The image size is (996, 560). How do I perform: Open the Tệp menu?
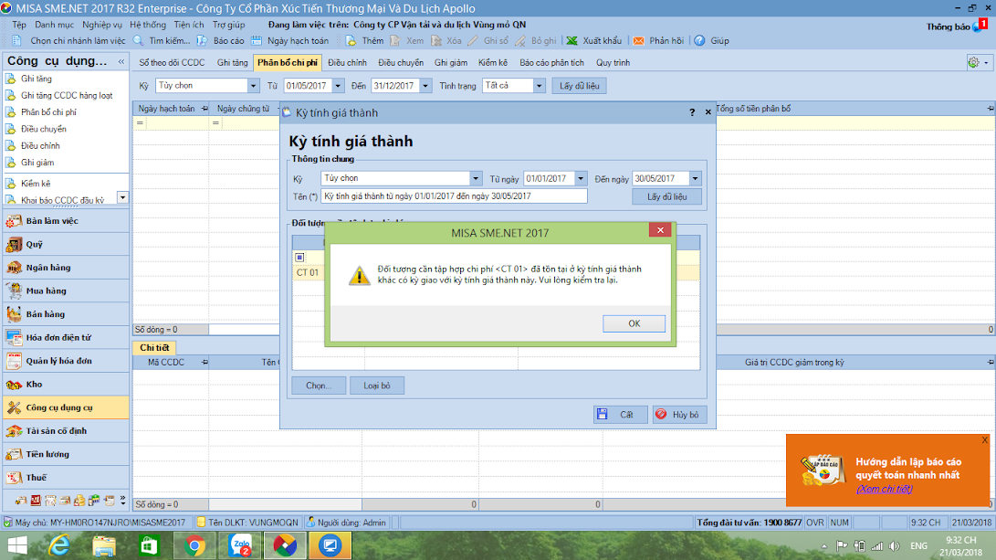pyautogui.click(x=19, y=25)
